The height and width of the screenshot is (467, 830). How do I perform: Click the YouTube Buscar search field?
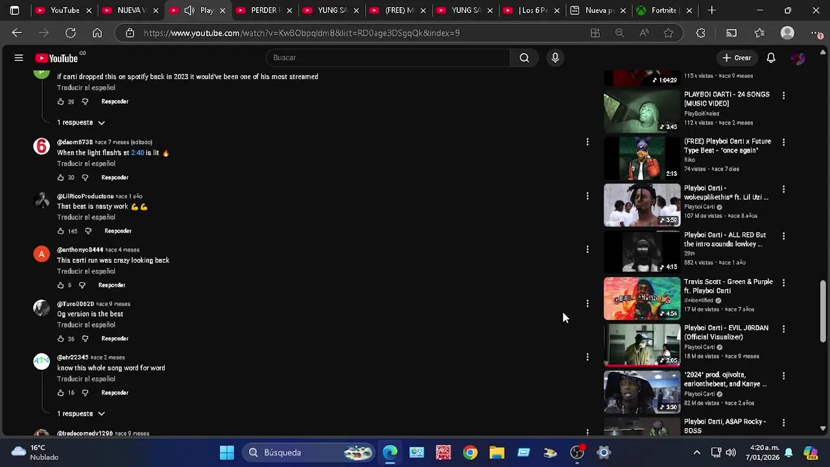[388, 58]
